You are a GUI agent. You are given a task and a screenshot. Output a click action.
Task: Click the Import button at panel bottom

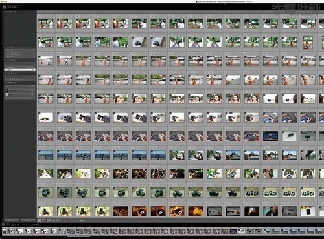coord(12,220)
